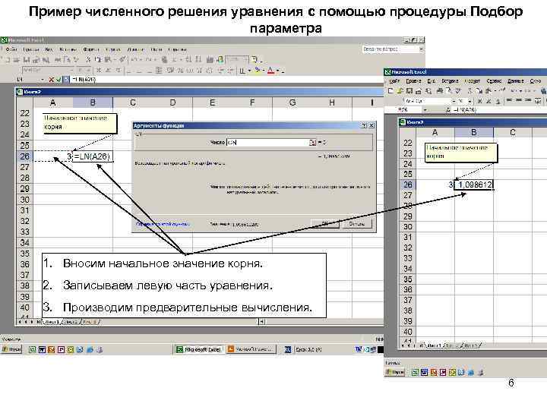547x410 pixels.
Task: Click the New document icon in right Excel
Action: point(390,91)
